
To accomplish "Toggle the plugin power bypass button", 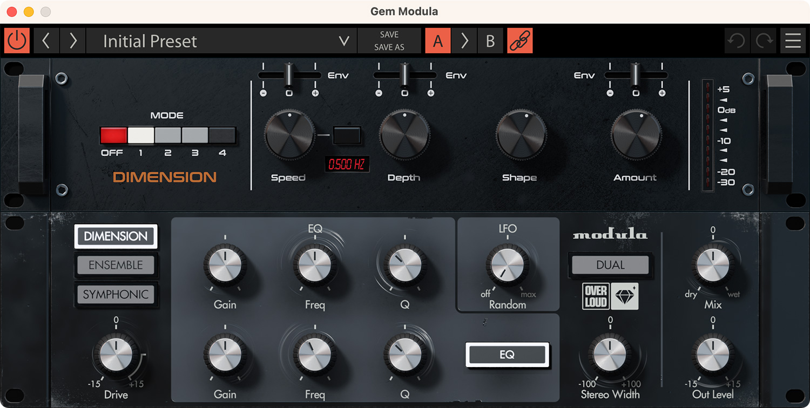I will (x=17, y=41).
